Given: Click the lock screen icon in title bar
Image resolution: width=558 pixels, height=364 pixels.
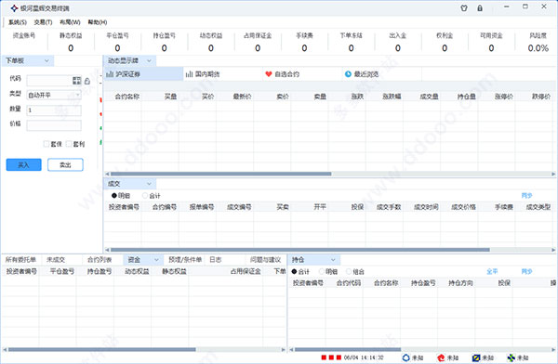Looking at the screenshot, I should (x=480, y=8).
